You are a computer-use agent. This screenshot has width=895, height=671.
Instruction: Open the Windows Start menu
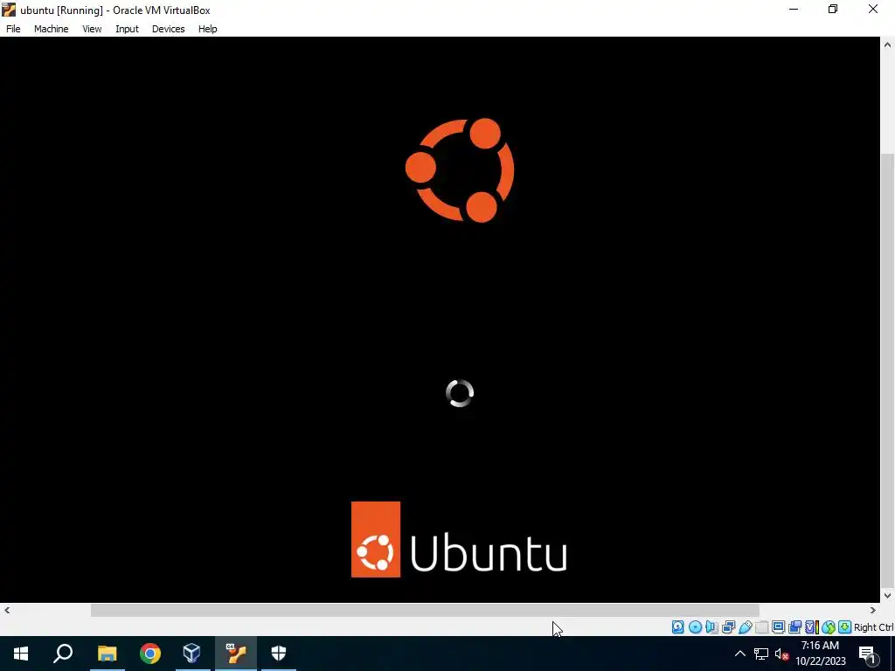[21, 654]
